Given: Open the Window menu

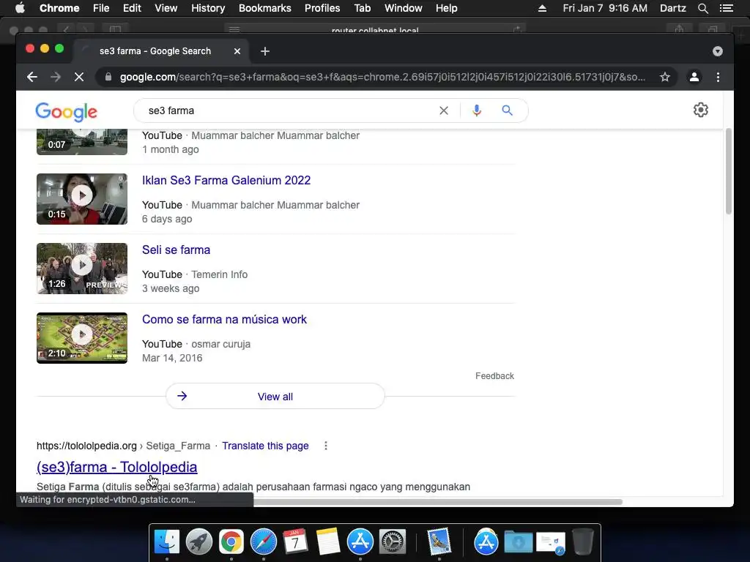Looking at the screenshot, I should tap(404, 8).
